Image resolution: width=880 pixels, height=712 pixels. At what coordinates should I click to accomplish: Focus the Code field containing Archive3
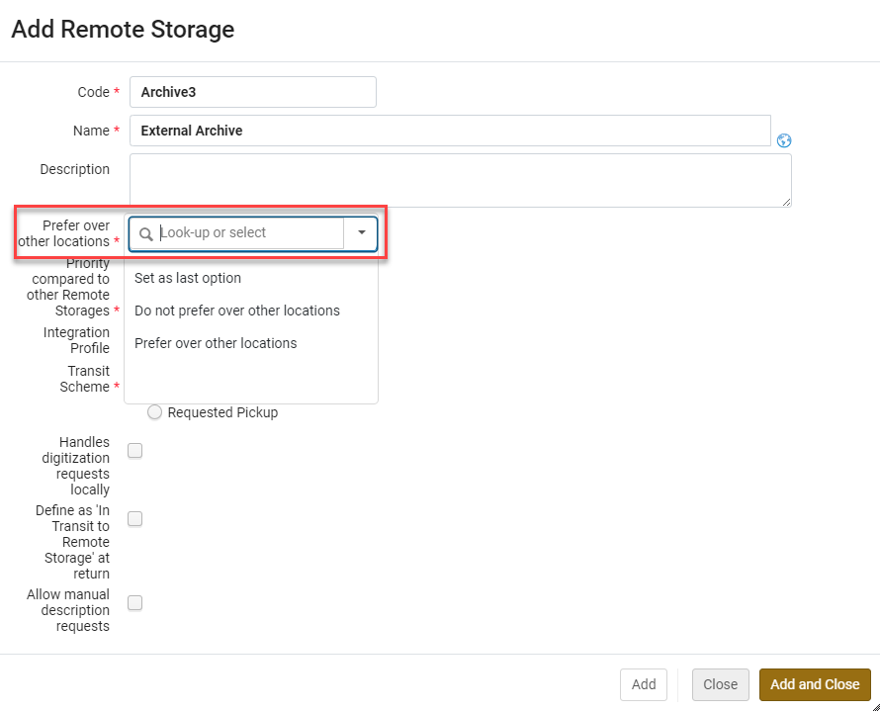pyautogui.click(x=252, y=92)
